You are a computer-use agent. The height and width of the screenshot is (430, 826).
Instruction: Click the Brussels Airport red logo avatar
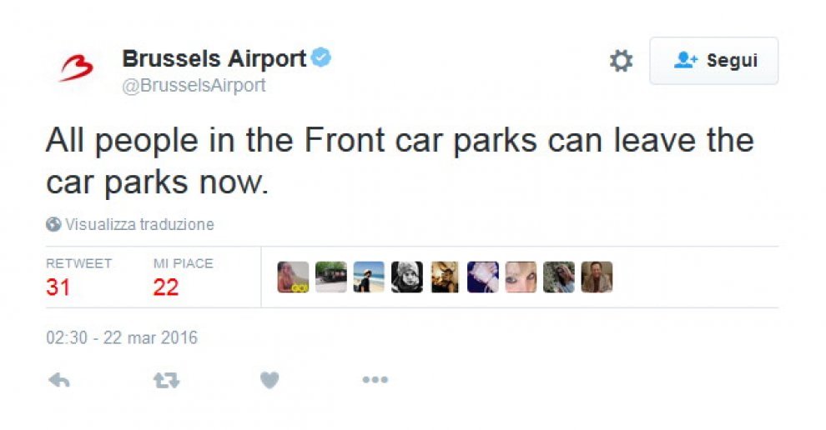pyautogui.click(x=77, y=68)
